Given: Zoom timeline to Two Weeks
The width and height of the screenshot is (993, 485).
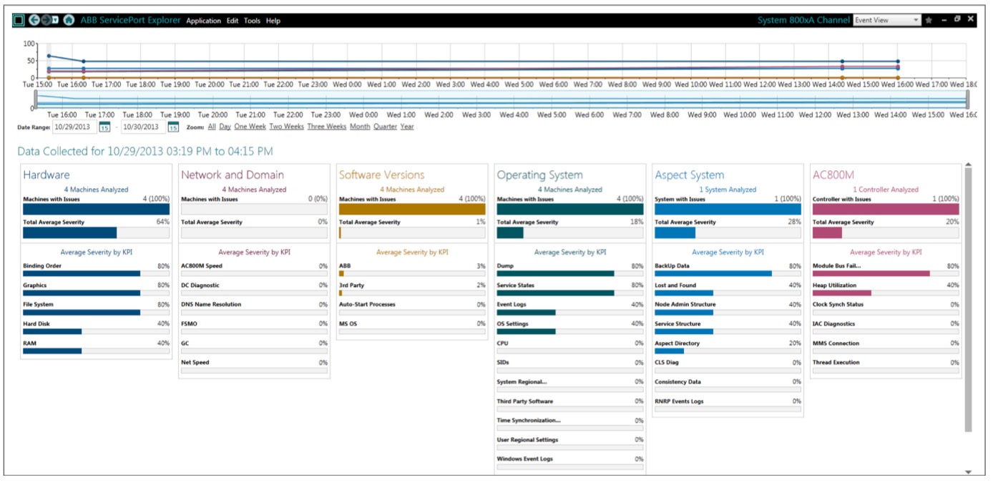Looking at the screenshot, I should (x=286, y=127).
